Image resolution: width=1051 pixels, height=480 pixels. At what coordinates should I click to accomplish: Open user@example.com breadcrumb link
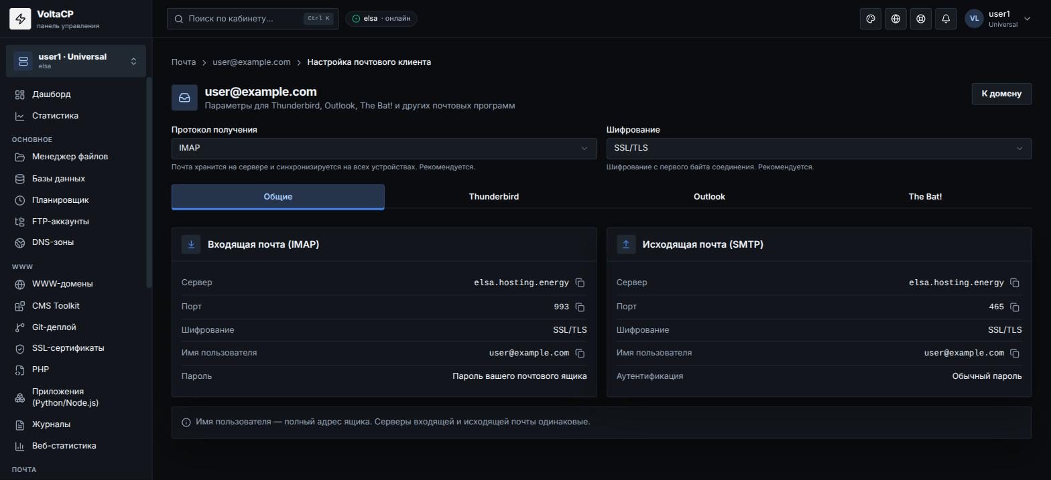tap(252, 62)
